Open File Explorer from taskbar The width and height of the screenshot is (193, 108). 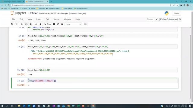pyautogui.click(x=19, y=106)
